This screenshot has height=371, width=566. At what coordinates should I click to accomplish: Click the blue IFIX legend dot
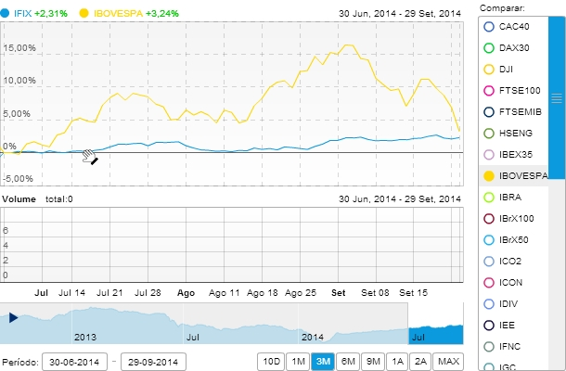[x=6, y=14]
